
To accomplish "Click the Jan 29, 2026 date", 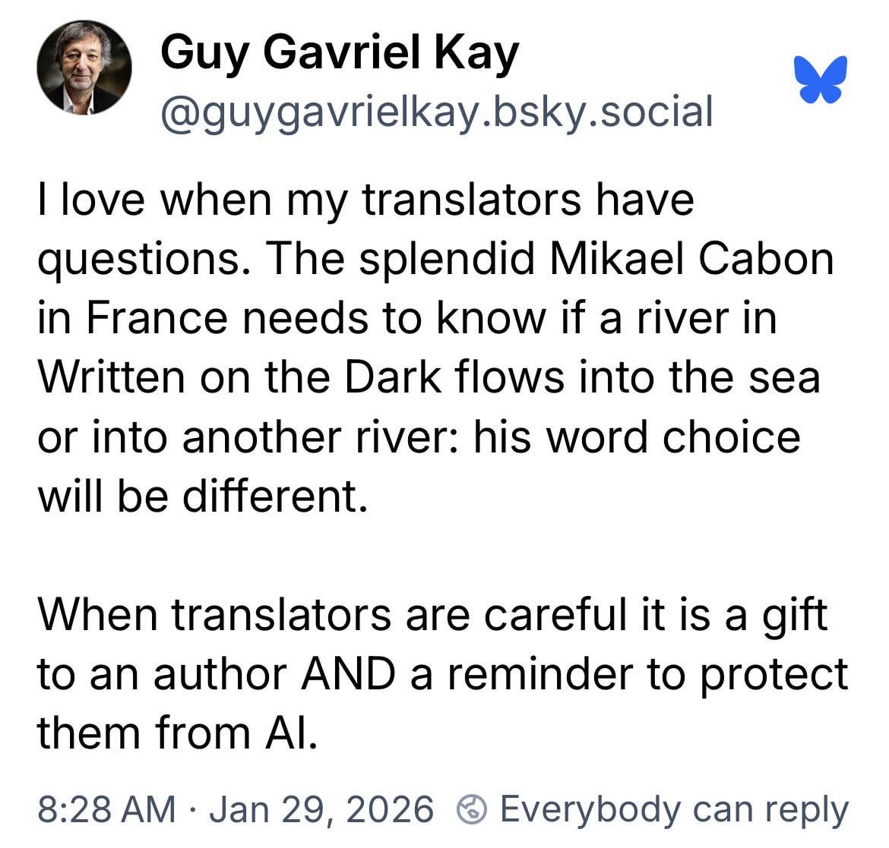I will tap(321, 809).
